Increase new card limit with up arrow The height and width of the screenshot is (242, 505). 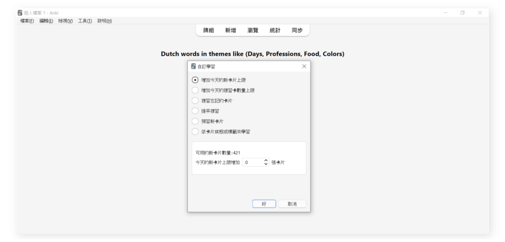[266, 160]
